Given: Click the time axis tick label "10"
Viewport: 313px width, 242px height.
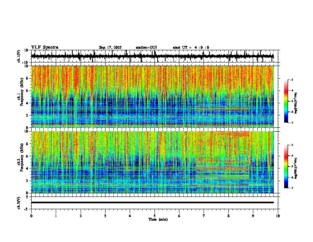Looking at the screenshot, I should tap(278, 216).
